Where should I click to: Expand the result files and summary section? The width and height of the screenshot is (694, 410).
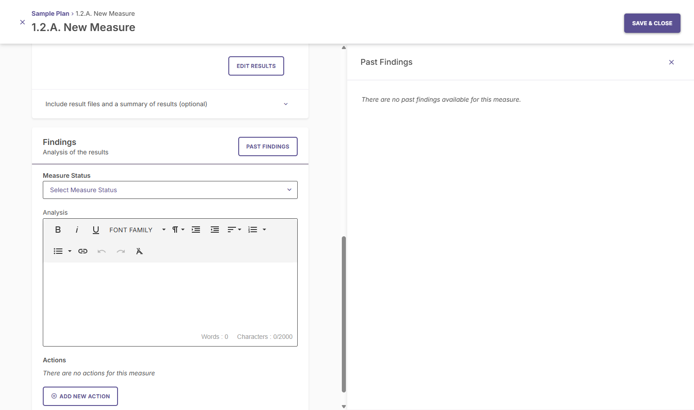pyautogui.click(x=170, y=104)
